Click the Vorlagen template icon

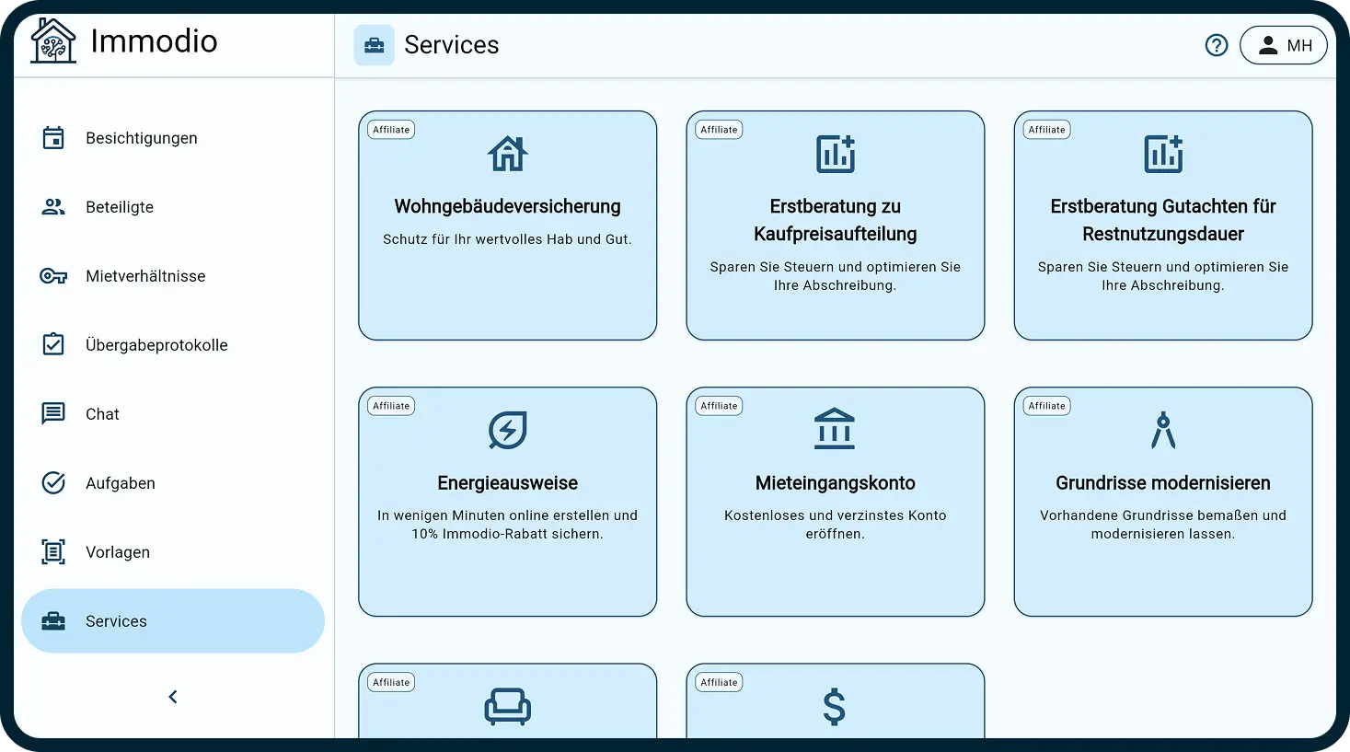pyautogui.click(x=53, y=552)
